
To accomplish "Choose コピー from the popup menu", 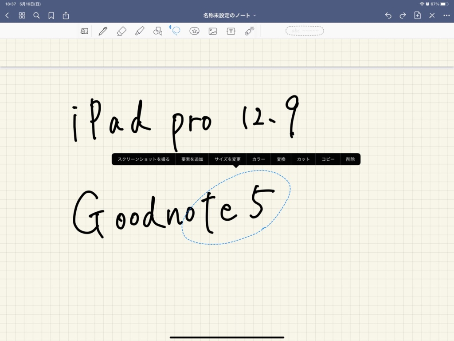I will [328, 159].
